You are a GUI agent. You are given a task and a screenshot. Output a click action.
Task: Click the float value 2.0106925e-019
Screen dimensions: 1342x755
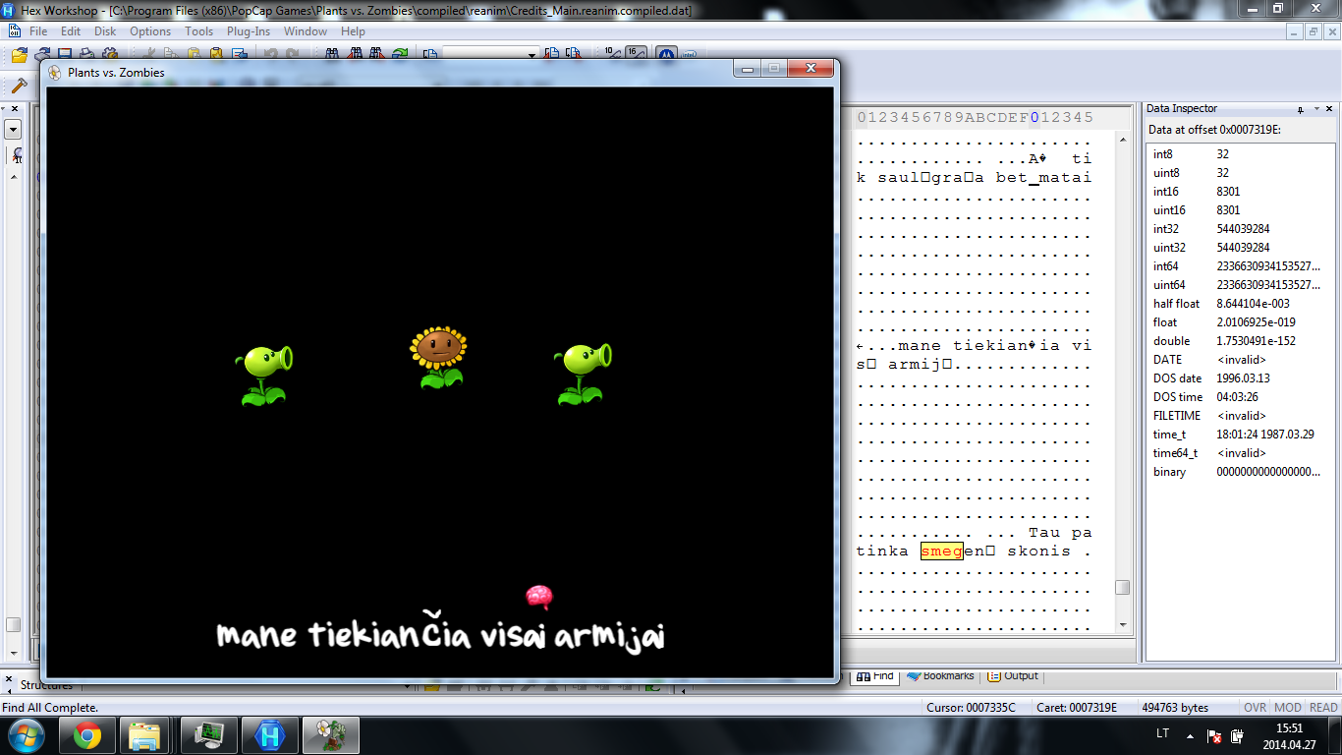click(x=1255, y=322)
